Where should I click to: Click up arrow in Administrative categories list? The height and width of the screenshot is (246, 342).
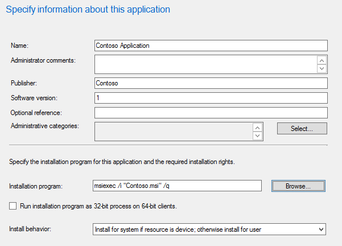click(x=257, y=128)
